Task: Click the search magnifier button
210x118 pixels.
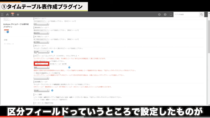Action: (x=201, y=15)
